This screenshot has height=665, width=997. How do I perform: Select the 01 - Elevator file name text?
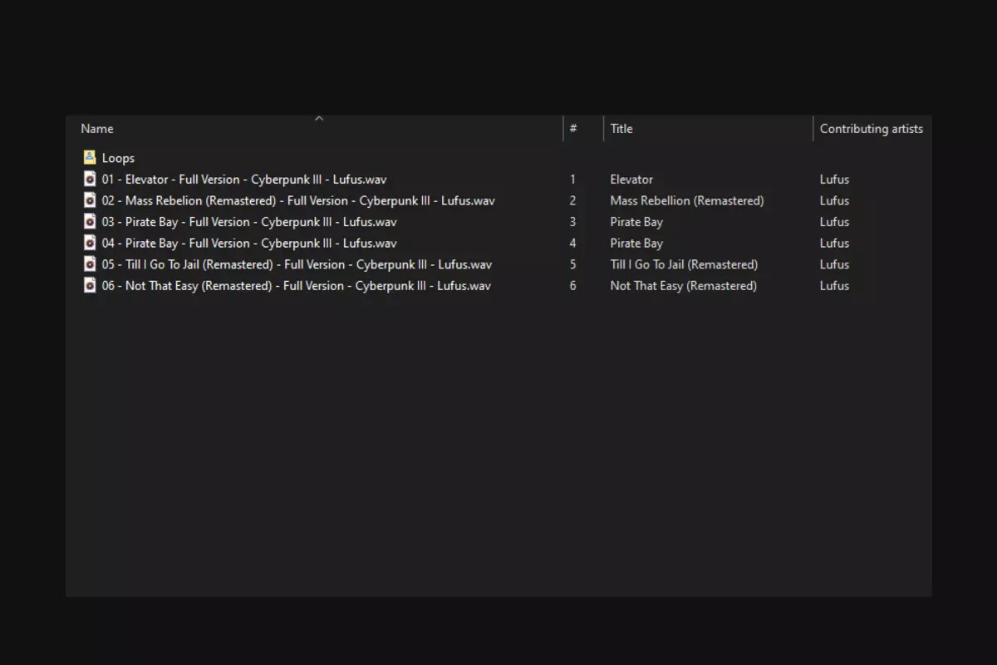click(243, 180)
